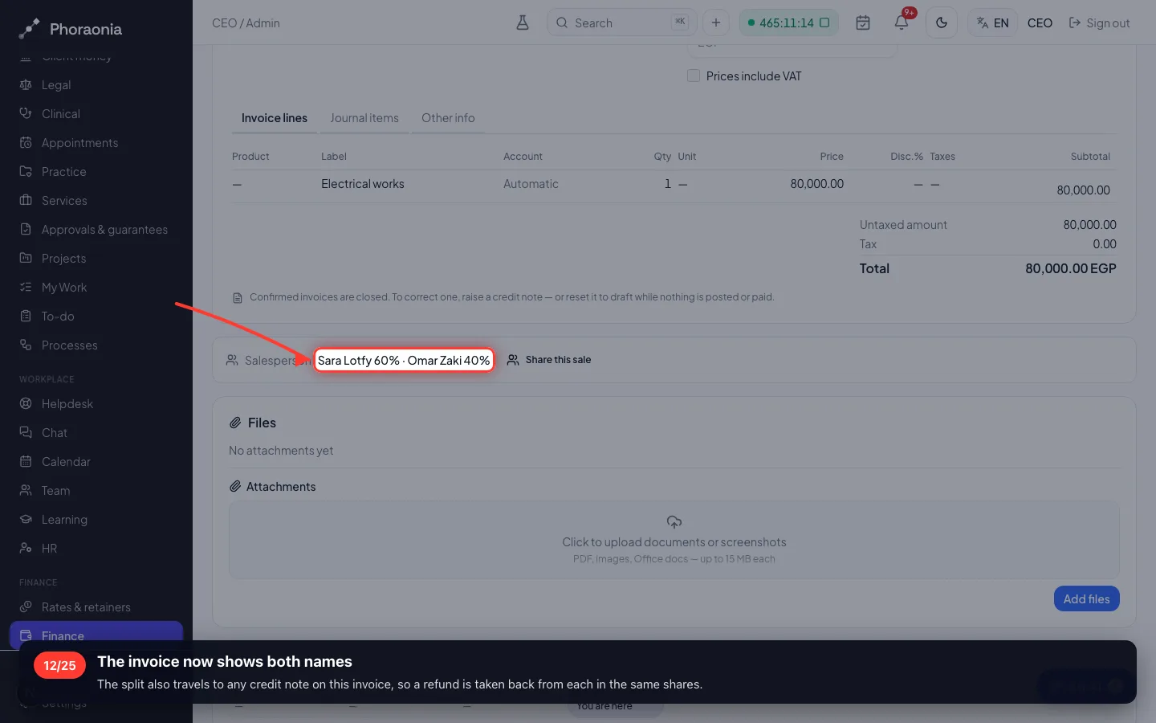Screen dimensions: 1156x723
Task: Click the 80,000.00 price cell
Action: point(816,184)
